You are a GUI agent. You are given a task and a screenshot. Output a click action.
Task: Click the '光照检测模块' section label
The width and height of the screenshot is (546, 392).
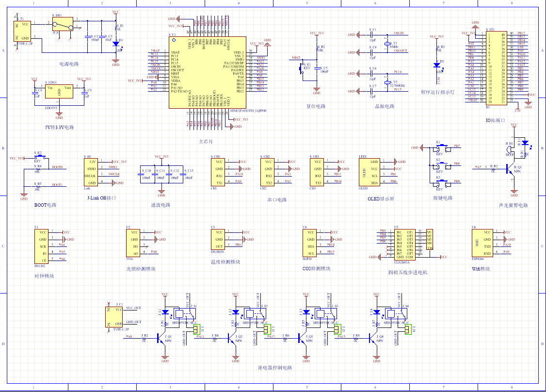(141, 269)
